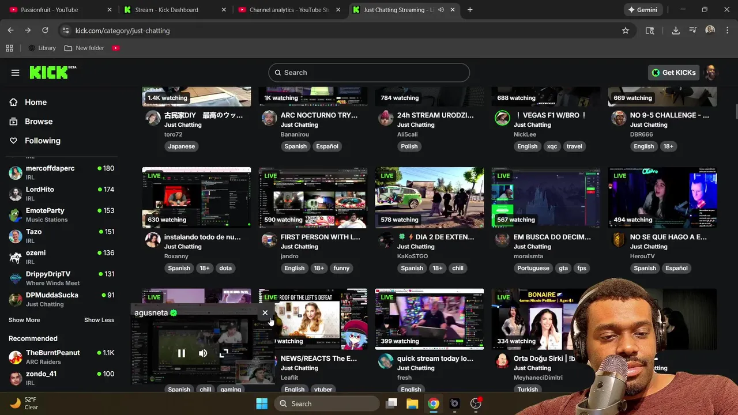Click the address bar URL
Screen dimensions: 738x415
pos(122,31)
